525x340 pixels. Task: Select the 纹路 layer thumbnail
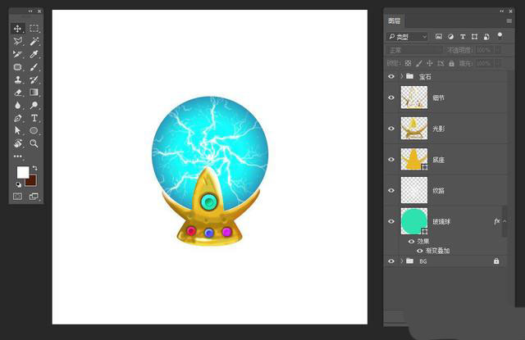pos(413,190)
